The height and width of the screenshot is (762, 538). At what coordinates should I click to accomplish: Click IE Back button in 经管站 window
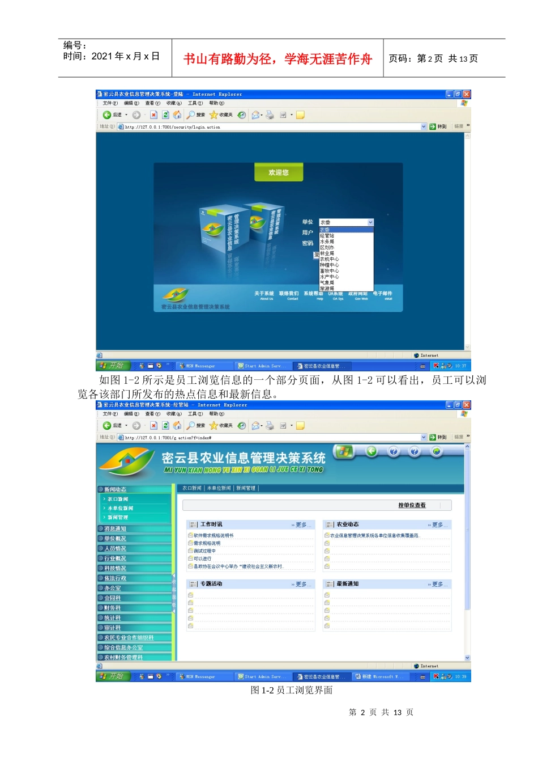pyautogui.click(x=112, y=426)
